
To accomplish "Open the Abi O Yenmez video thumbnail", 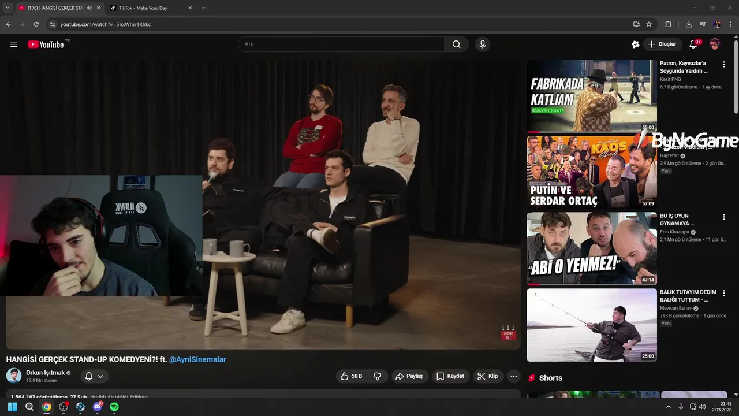I will click(592, 248).
